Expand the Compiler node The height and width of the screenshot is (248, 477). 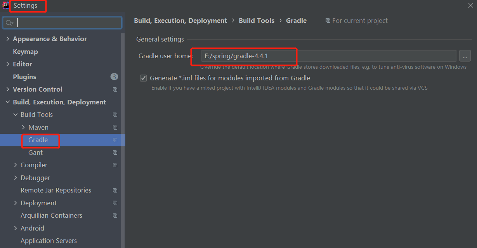(16, 165)
